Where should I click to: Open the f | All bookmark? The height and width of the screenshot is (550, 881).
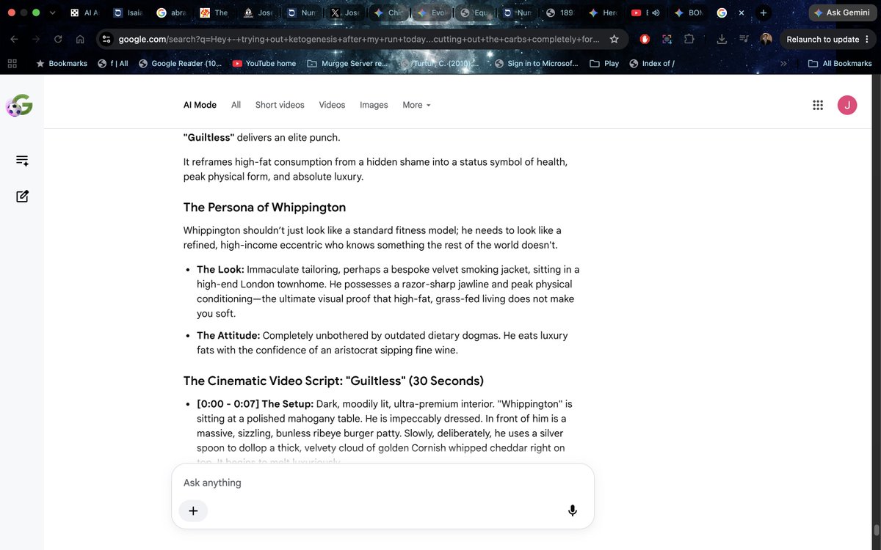[x=113, y=63]
